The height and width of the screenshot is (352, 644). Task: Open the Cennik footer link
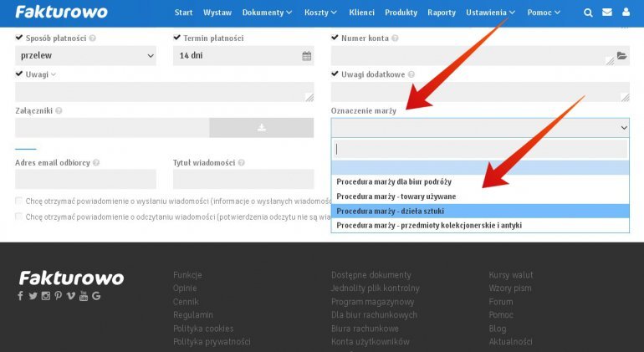point(186,302)
